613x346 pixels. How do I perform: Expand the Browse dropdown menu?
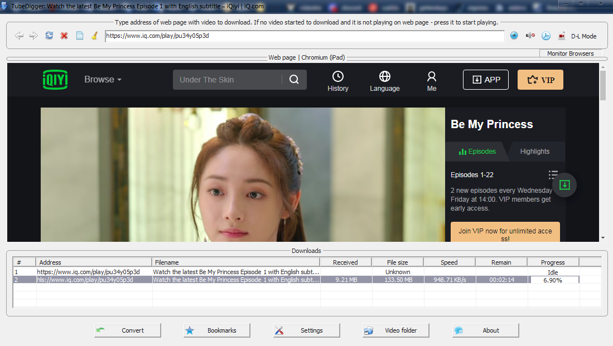(x=103, y=79)
